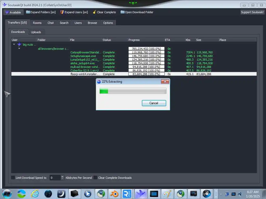Select the Transfers [0/0] tab
The height and width of the screenshot is (199, 266).
point(17,23)
